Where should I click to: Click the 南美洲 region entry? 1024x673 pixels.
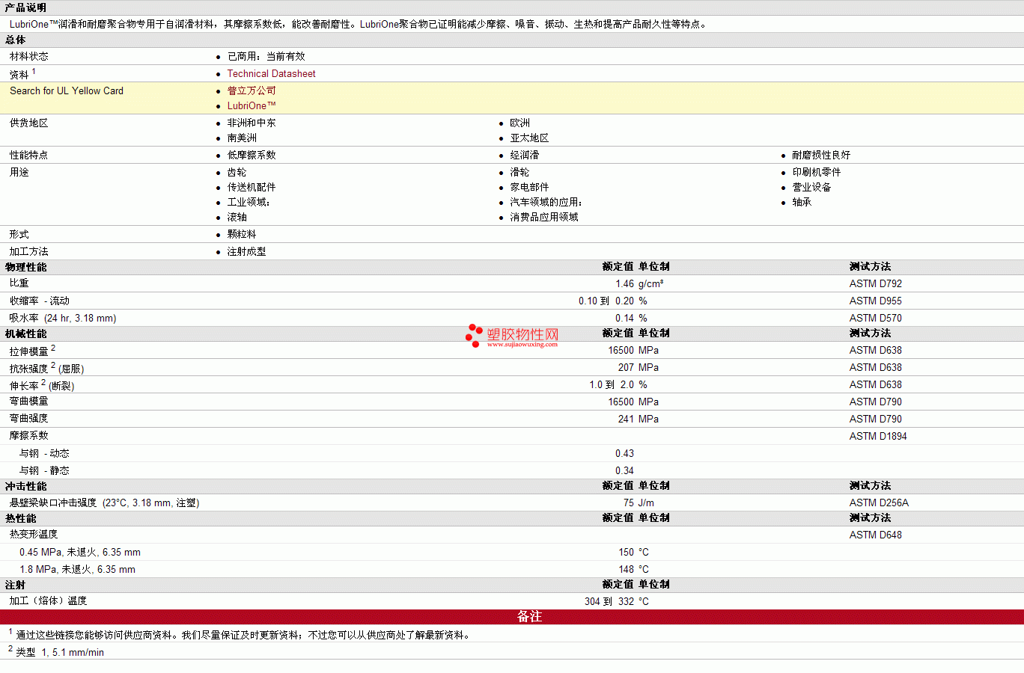pyautogui.click(x=242, y=138)
